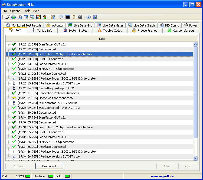203x180 pixels.
Task: Switch to the Live Data Meter tab
Action: click(110, 25)
